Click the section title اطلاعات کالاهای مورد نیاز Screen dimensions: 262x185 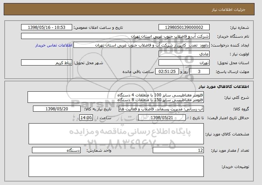(224, 87)
